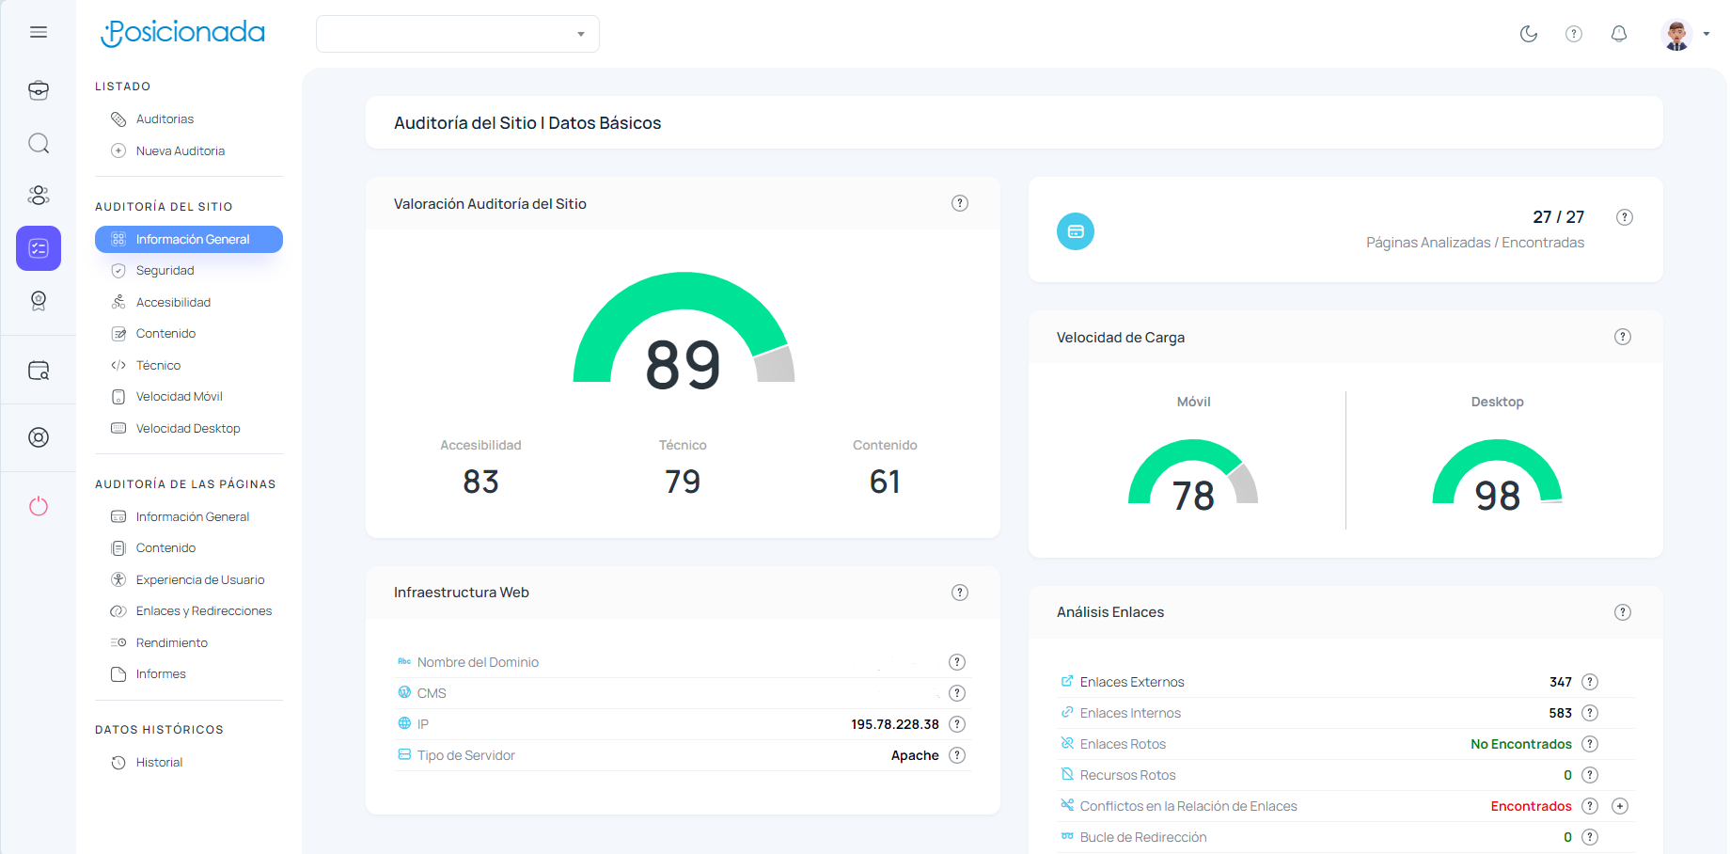The width and height of the screenshot is (1730, 854).
Task: Click help icon in Bucle de Redirección row
Action: coord(1590,837)
